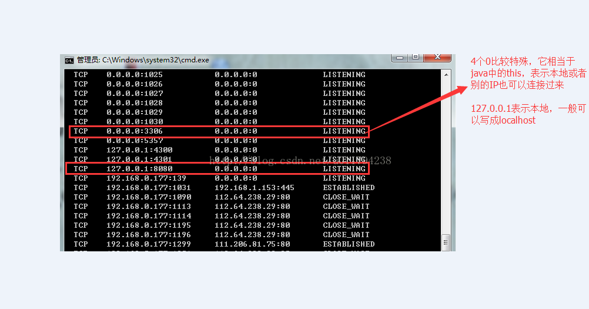Screen dimensions: 589x309
Task: Minimize the cmd.exe window
Action: pos(400,58)
